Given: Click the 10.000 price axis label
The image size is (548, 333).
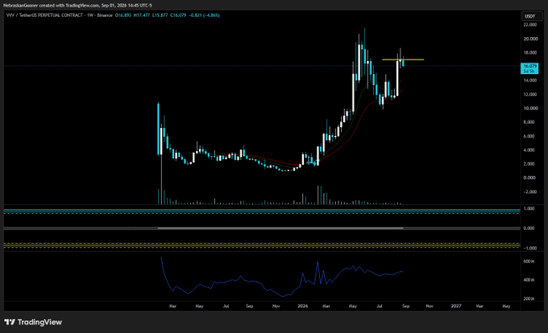Looking at the screenshot, I should point(530,108).
